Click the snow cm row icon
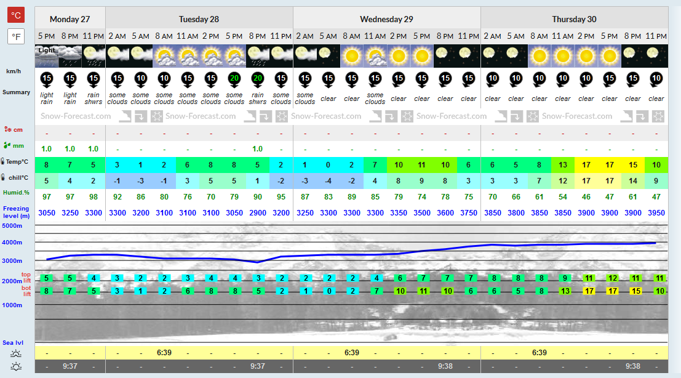 [8, 129]
